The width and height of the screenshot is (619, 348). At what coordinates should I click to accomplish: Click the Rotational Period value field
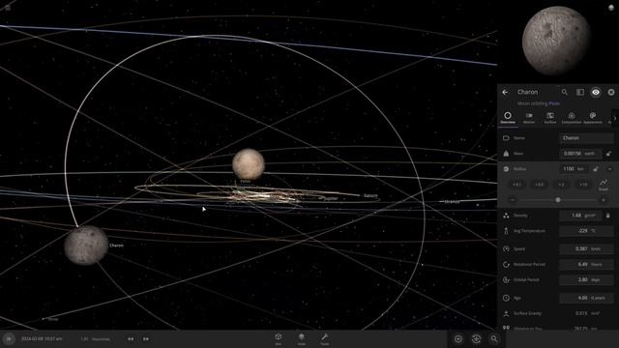pyautogui.click(x=587, y=264)
